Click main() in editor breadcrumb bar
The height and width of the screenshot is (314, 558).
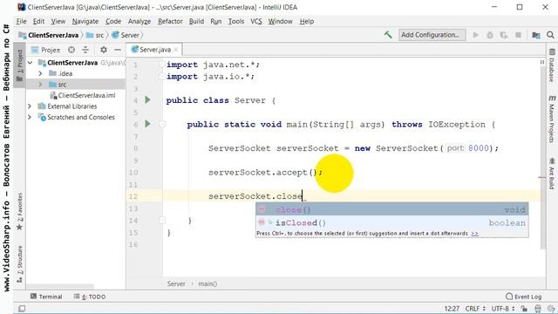point(208,283)
